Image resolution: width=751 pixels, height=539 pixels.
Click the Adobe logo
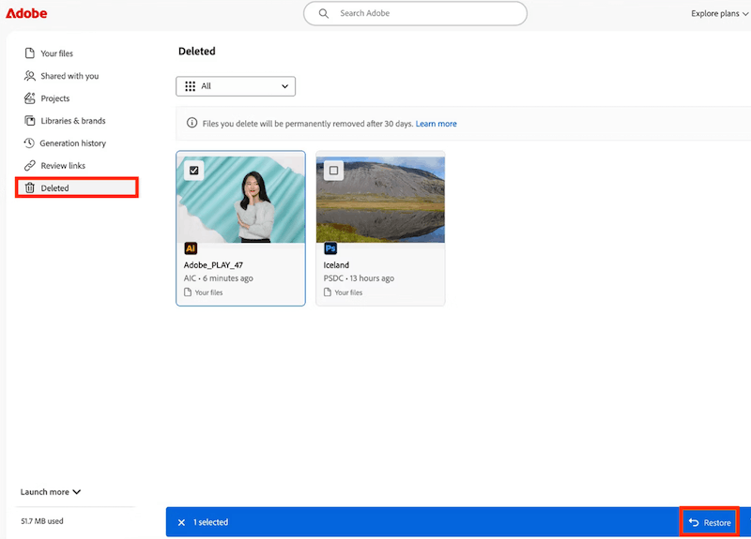pos(26,13)
